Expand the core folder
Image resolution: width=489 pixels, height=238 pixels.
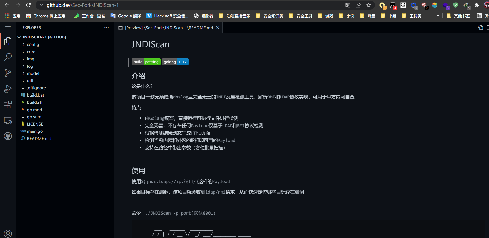[x=65, y=52]
